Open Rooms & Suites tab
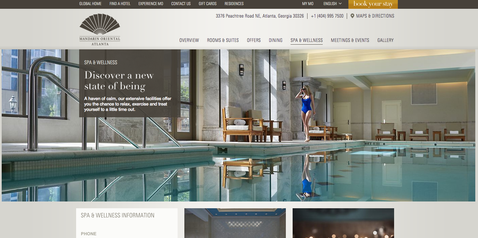The width and height of the screenshot is (478, 238). (223, 40)
